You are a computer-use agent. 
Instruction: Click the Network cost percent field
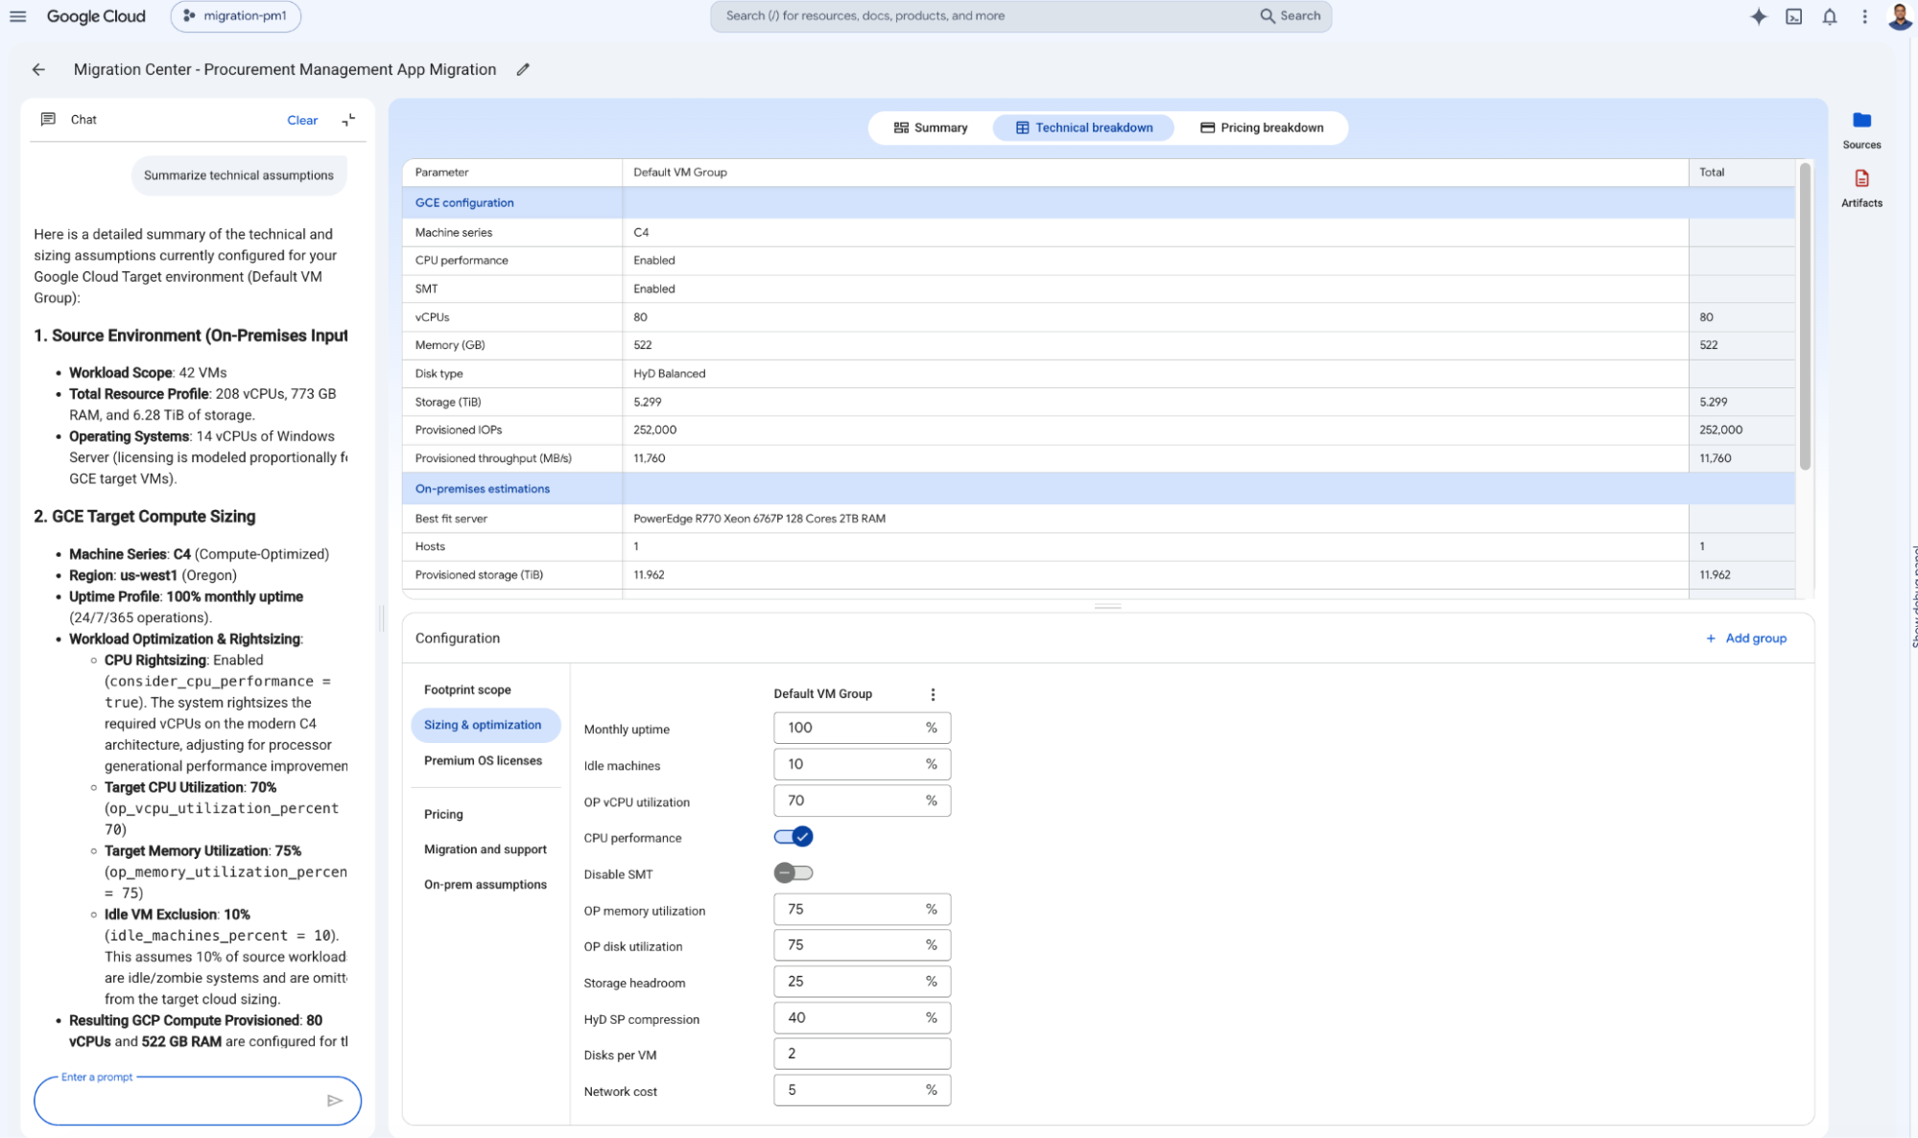coord(862,1090)
